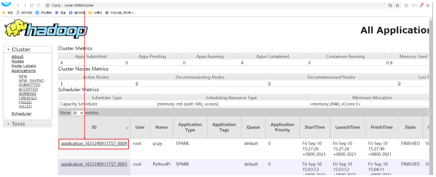
Task: Sort table by ID column header
Action: (x=94, y=127)
